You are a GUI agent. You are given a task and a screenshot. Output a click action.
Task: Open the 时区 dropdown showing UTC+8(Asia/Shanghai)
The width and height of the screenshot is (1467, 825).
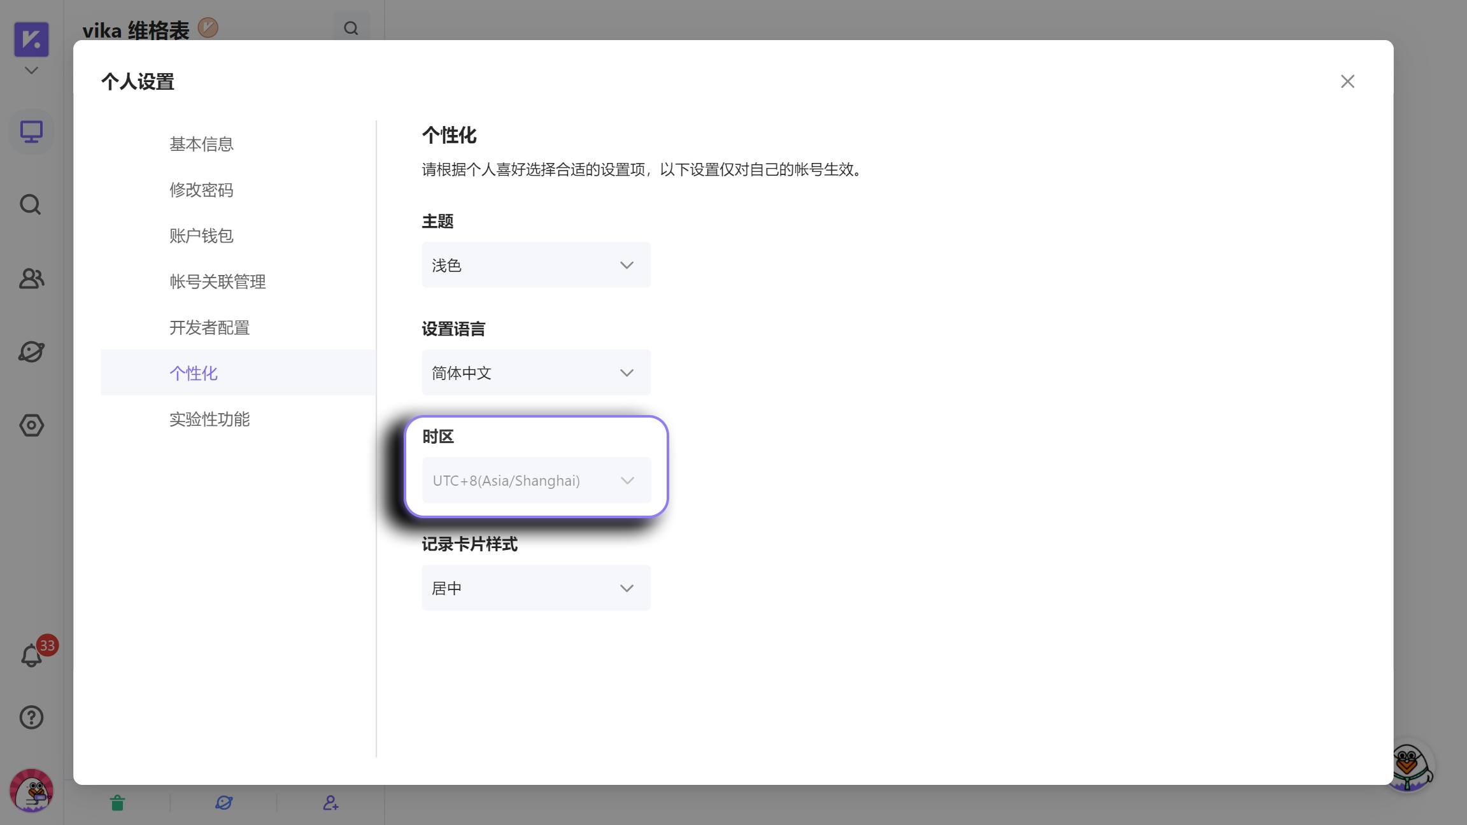pos(535,480)
